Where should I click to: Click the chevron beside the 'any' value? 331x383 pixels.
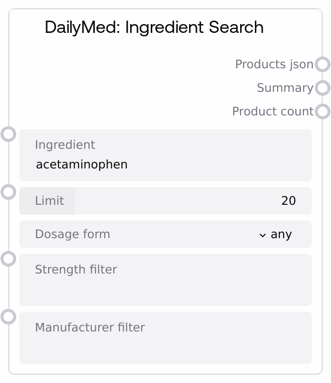[262, 235]
